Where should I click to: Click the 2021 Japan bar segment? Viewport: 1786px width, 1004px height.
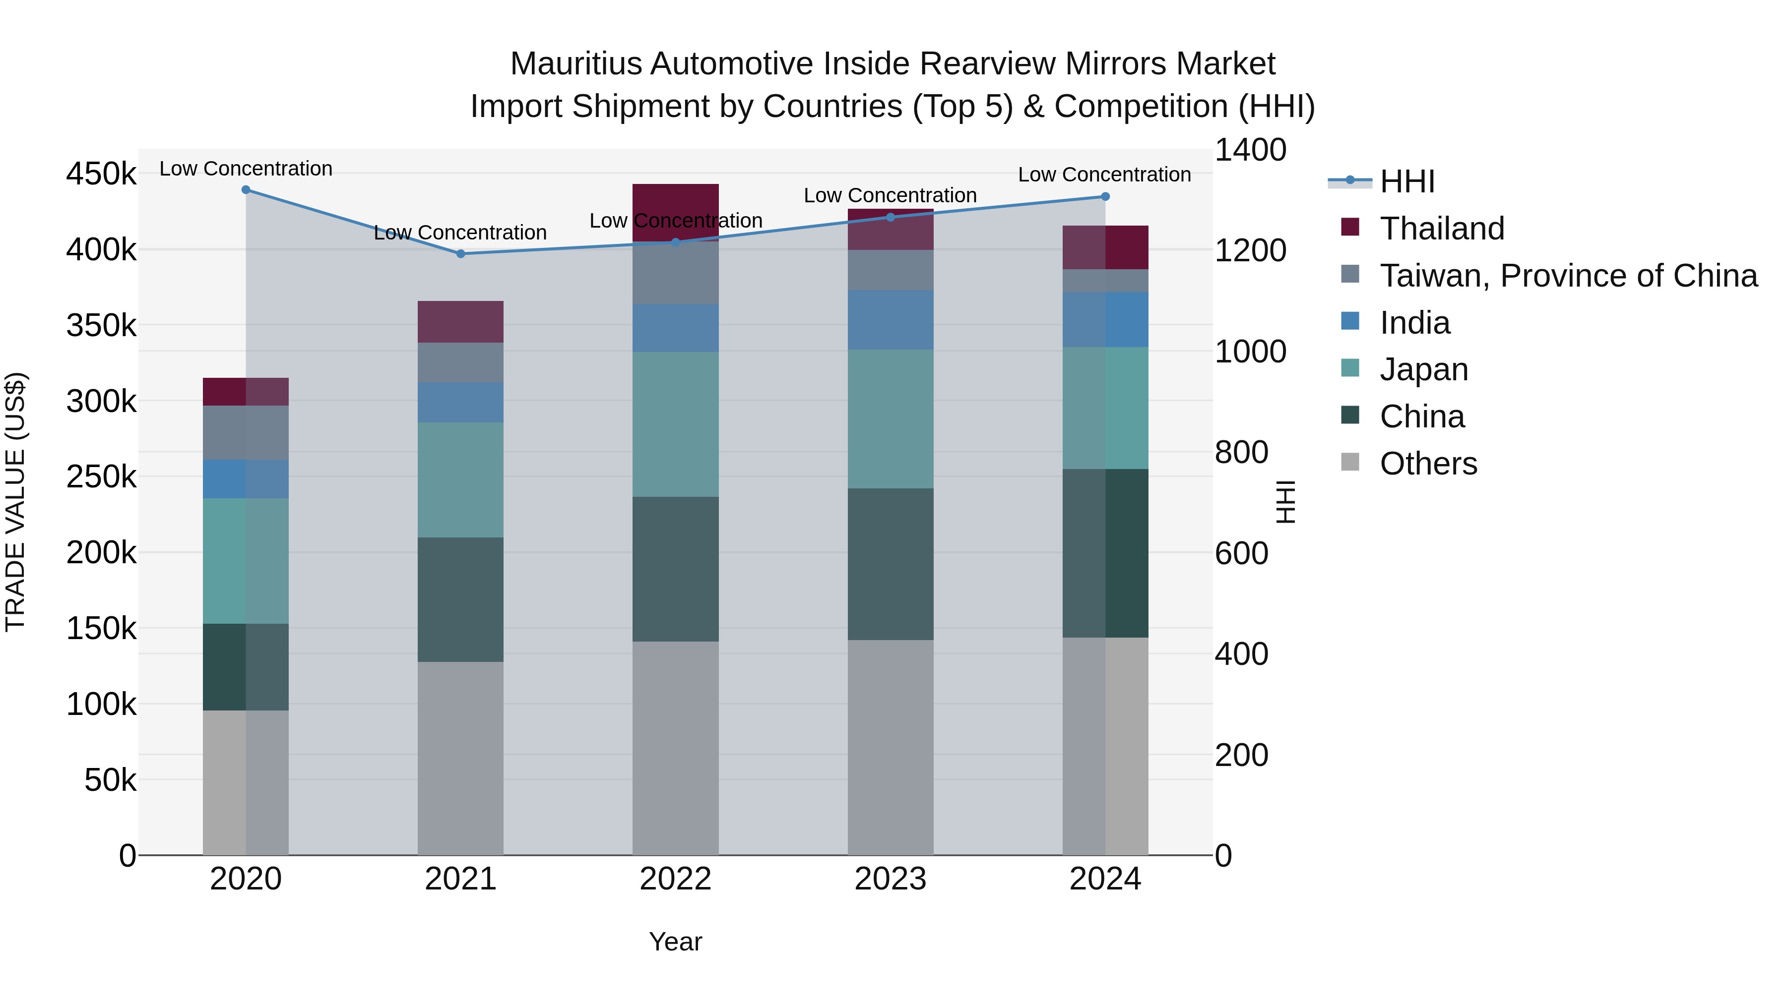click(460, 480)
